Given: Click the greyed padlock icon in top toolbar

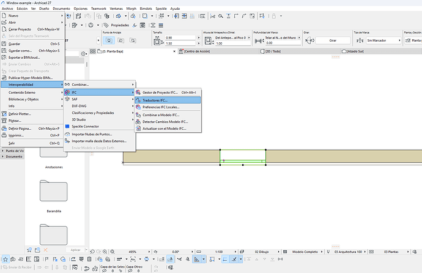Looking at the screenshot, I should (x=274, y=16).
